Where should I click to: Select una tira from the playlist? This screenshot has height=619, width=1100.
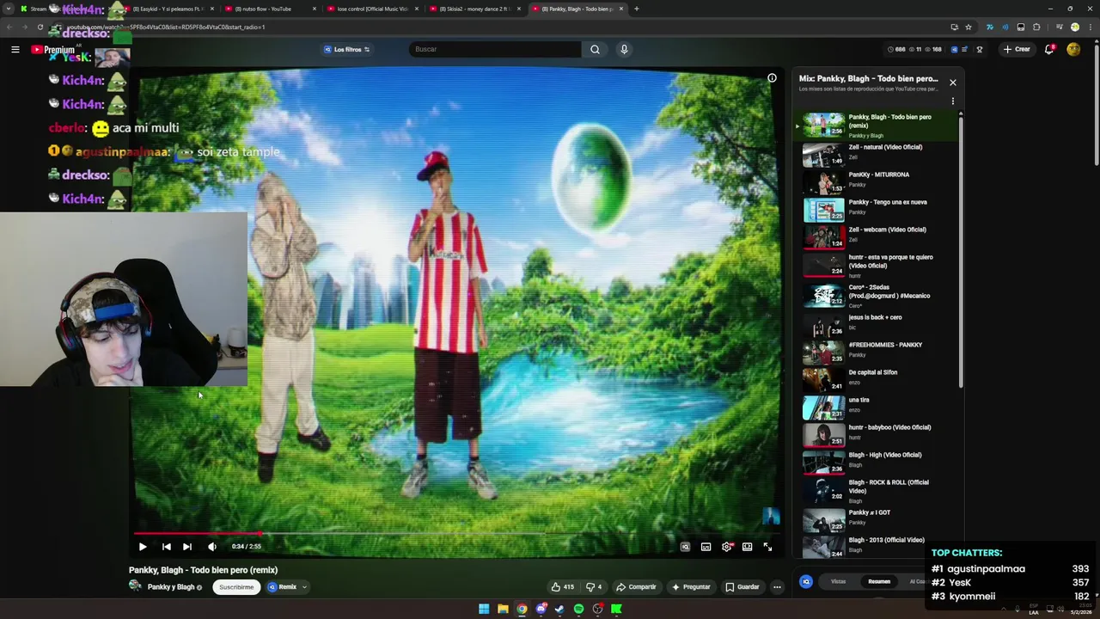pyautogui.click(x=878, y=406)
